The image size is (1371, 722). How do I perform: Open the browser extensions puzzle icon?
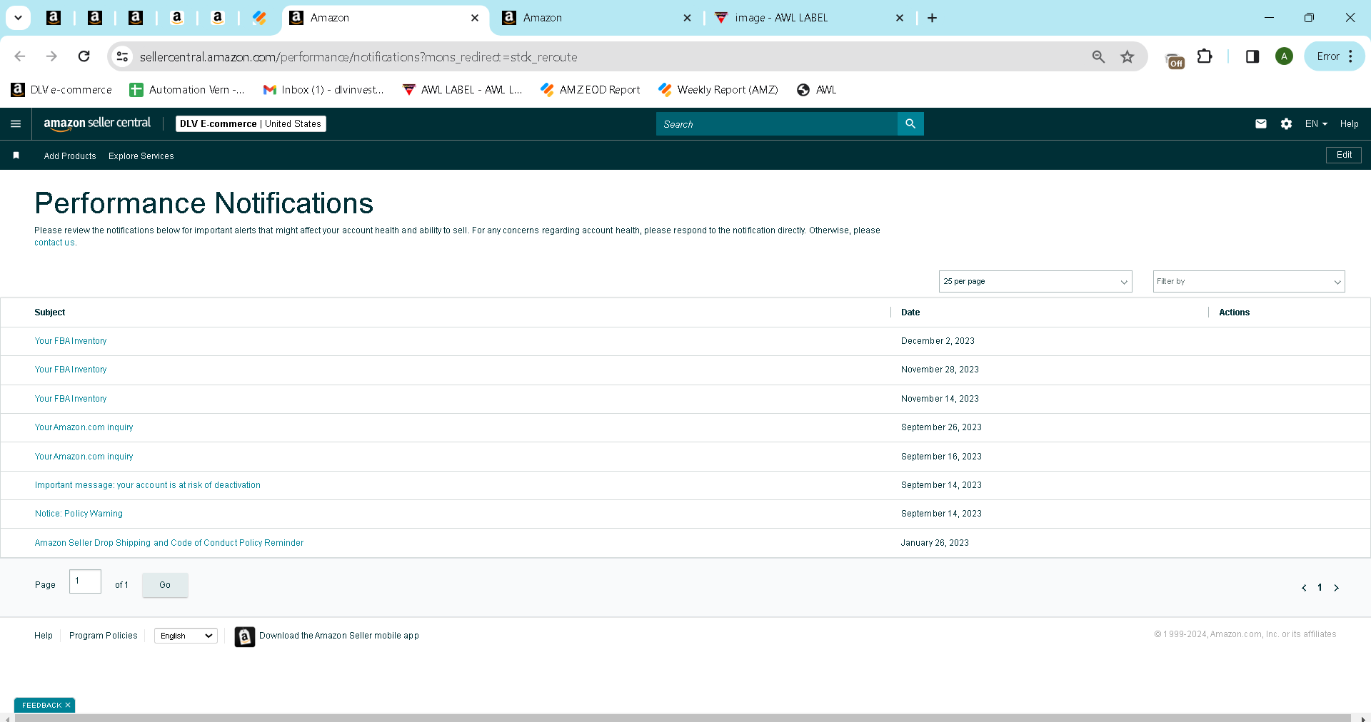click(x=1205, y=56)
